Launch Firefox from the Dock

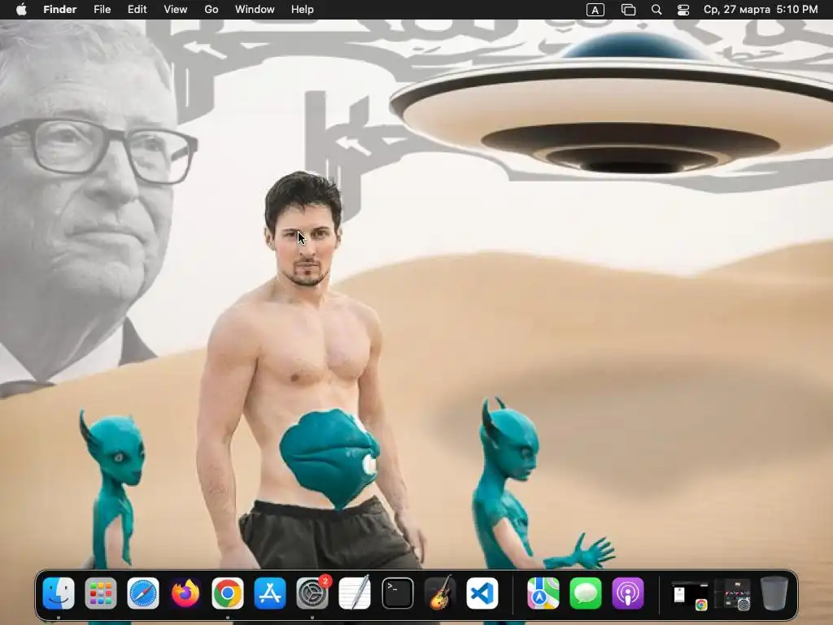185,593
